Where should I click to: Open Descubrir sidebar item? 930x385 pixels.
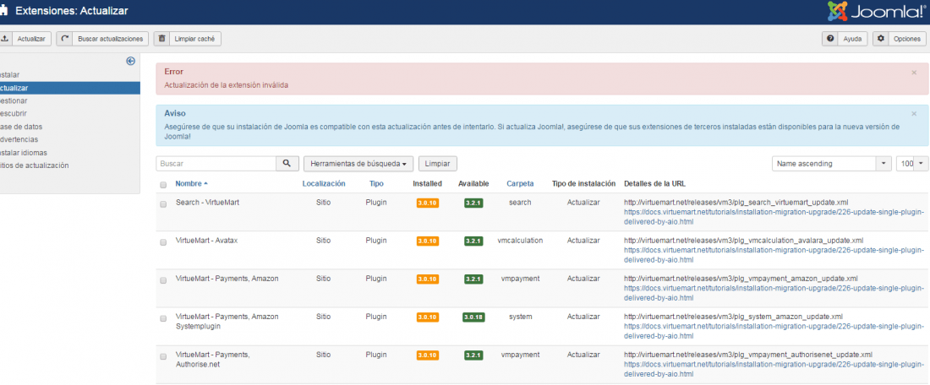coord(14,114)
